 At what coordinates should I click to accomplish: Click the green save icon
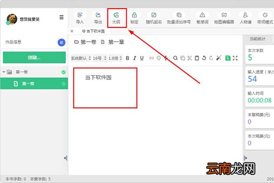point(228,58)
